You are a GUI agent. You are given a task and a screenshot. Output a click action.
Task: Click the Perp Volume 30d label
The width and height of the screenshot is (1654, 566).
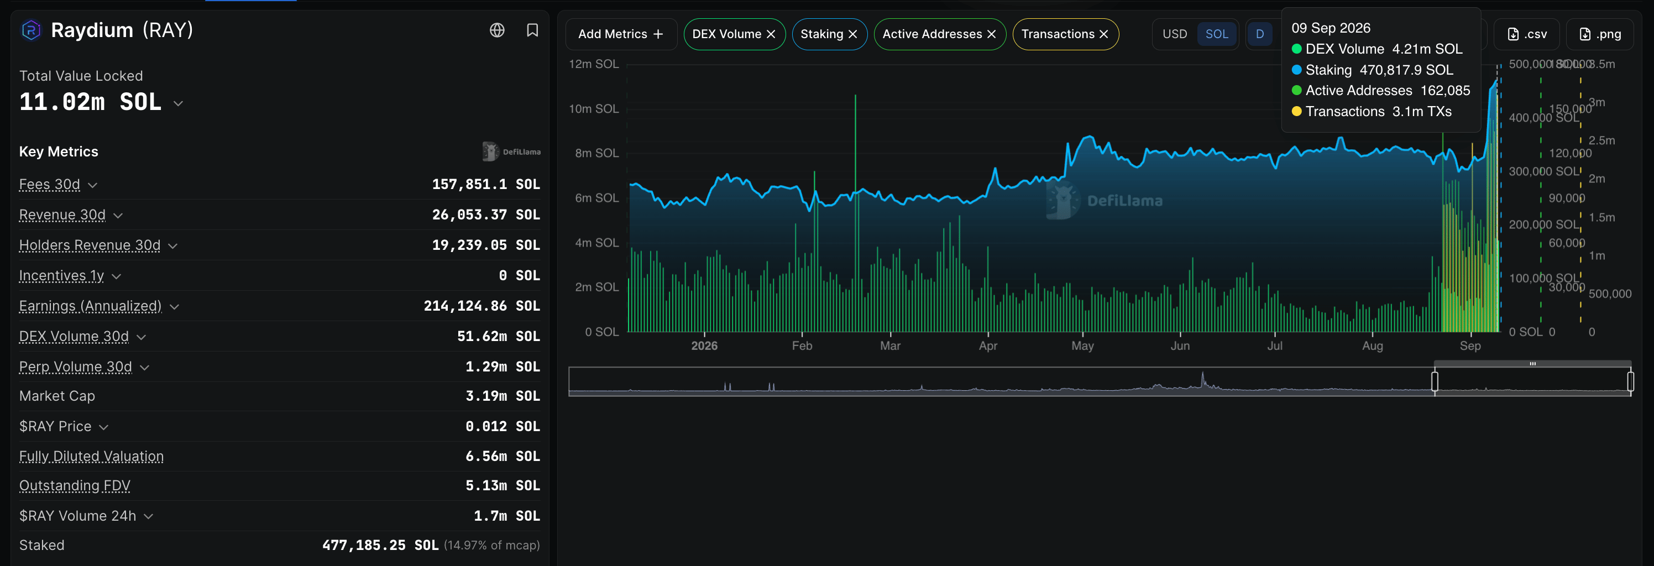point(76,366)
